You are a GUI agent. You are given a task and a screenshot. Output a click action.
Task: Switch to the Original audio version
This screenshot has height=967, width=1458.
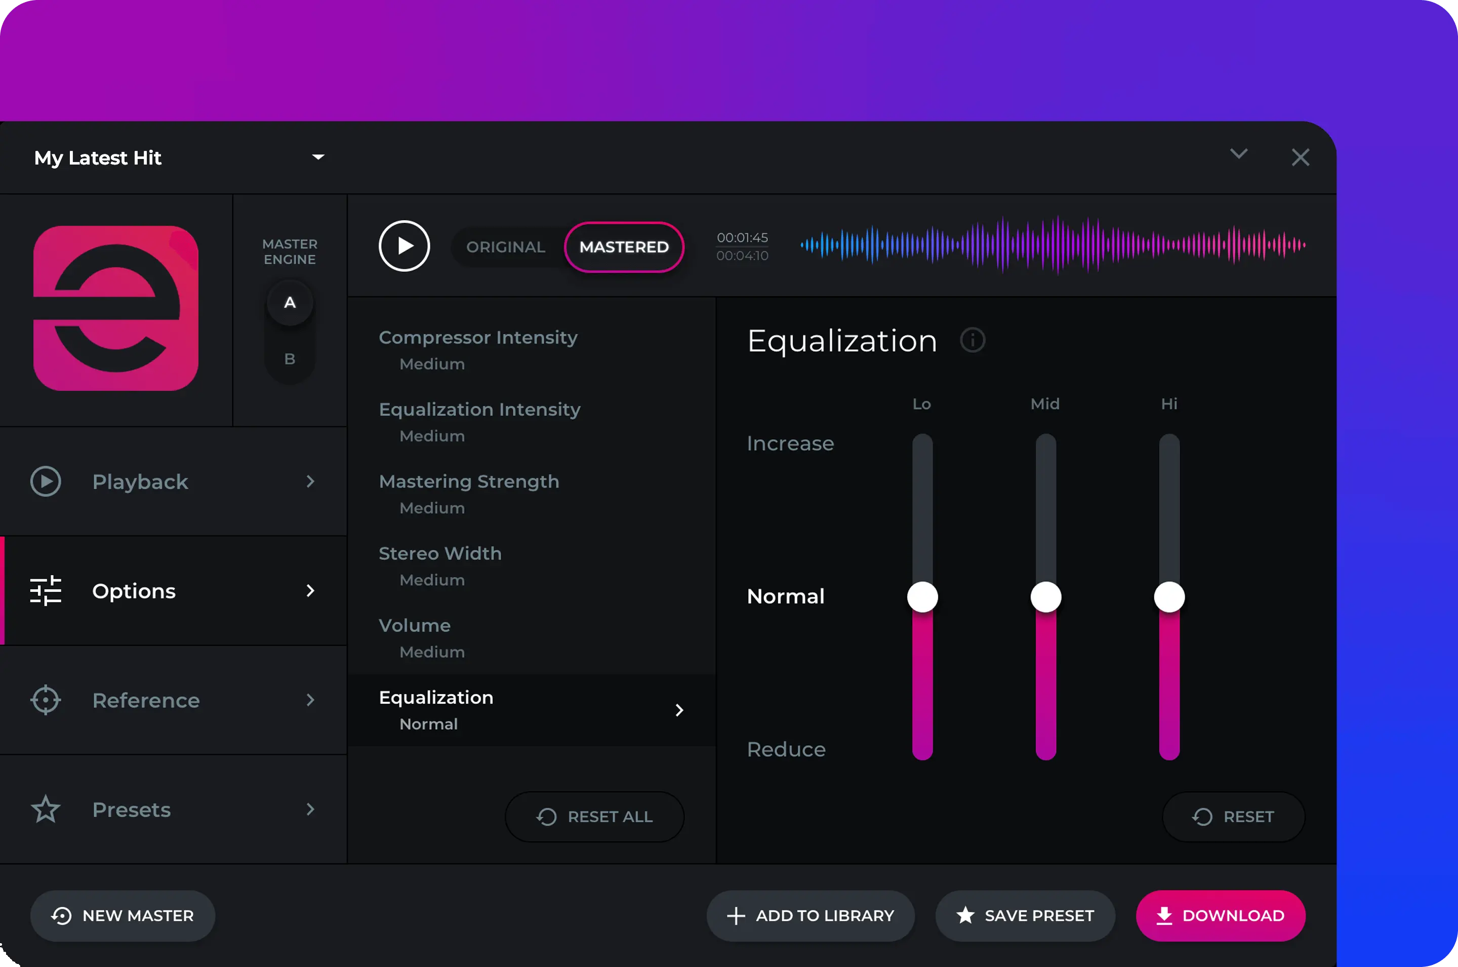(x=506, y=247)
